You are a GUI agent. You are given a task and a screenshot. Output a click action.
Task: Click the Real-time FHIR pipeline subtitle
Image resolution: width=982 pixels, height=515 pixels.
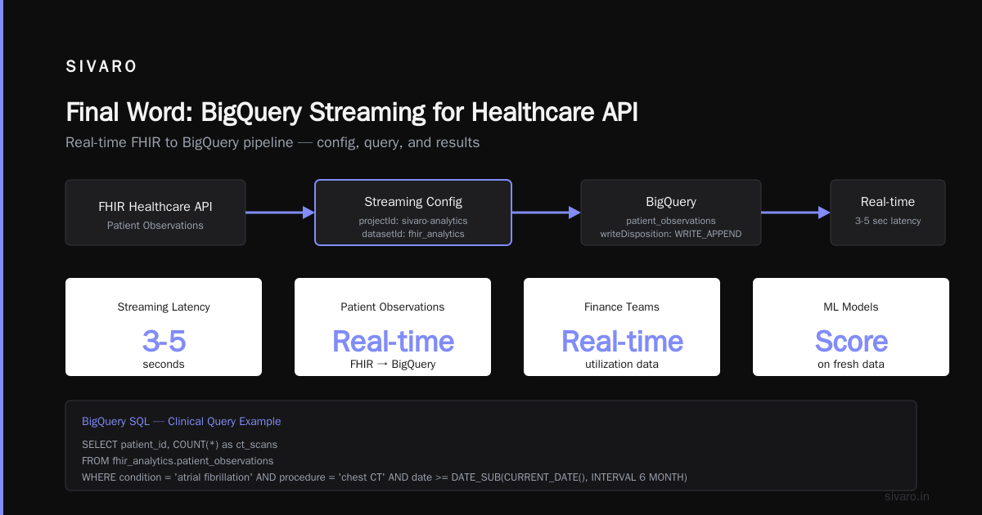(273, 142)
